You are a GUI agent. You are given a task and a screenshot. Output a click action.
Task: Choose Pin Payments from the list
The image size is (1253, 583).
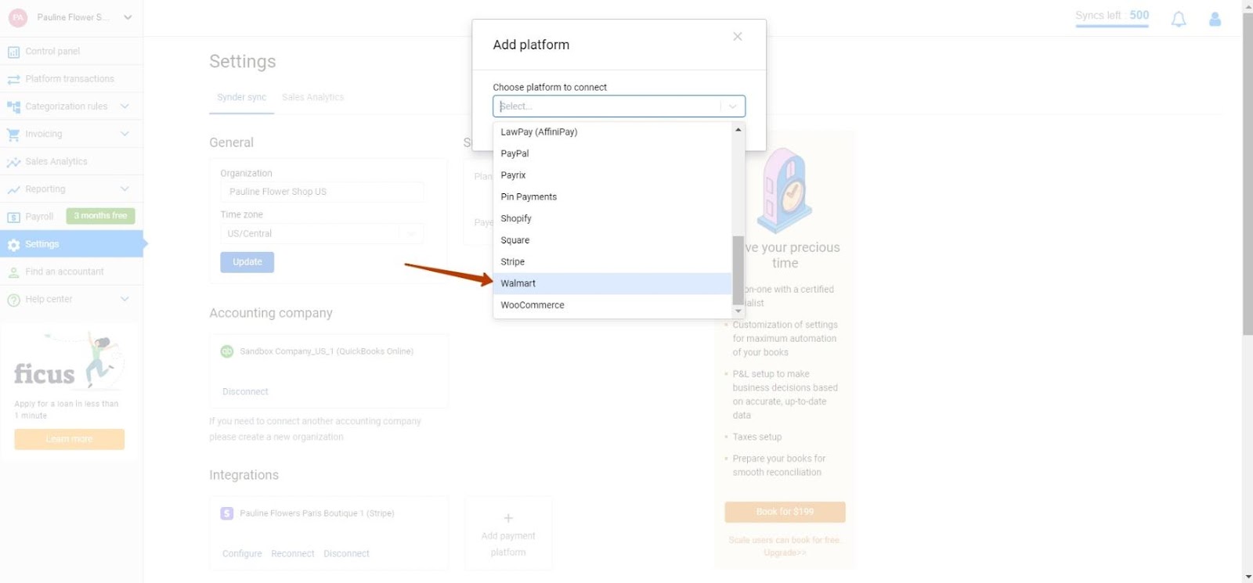tap(612, 197)
